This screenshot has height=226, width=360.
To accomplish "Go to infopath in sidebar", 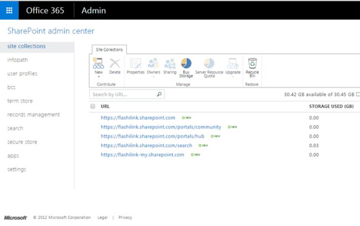I will (18, 60).
